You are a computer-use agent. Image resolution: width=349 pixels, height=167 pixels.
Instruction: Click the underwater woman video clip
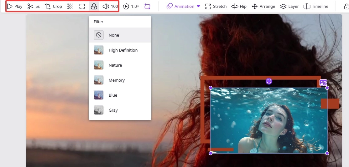(x=269, y=120)
